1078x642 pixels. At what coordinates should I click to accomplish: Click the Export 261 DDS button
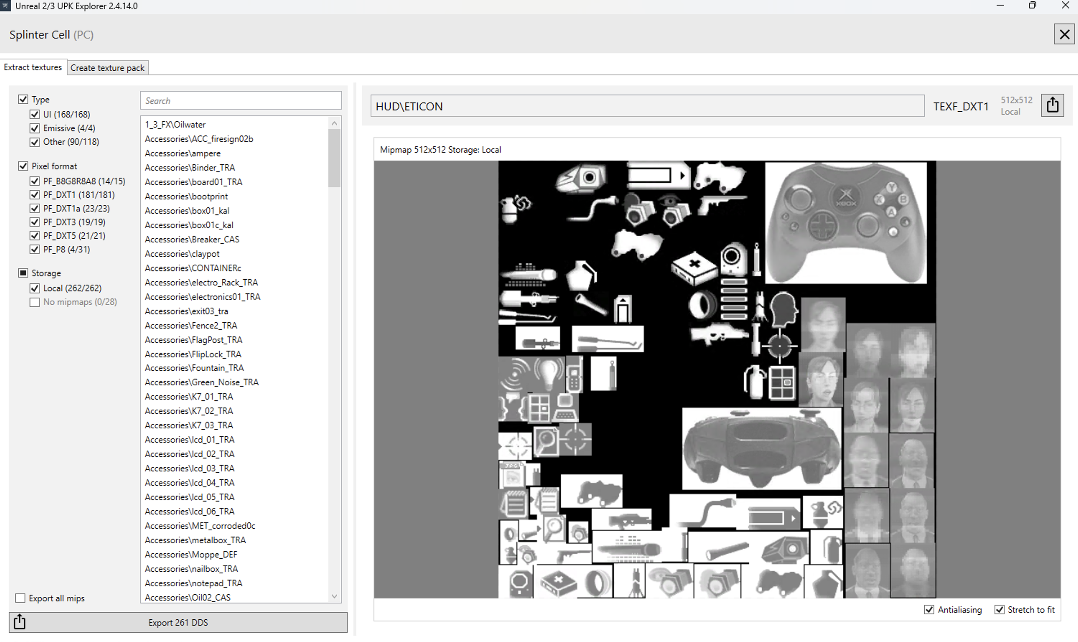178,622
